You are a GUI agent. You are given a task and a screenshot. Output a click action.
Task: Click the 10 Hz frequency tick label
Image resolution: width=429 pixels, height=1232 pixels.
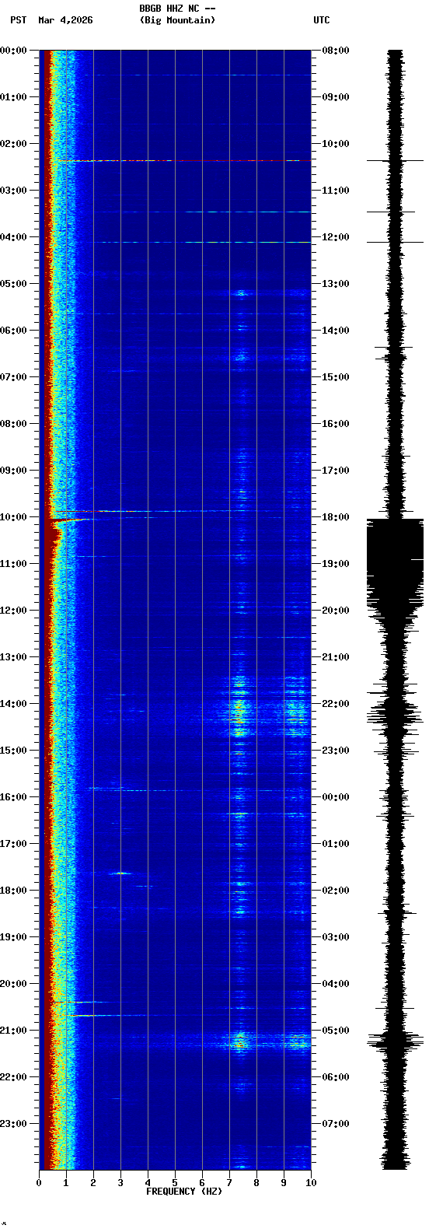(x=311, y=1183)
